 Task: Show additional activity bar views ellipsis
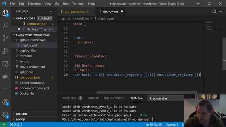click(6, 89)
